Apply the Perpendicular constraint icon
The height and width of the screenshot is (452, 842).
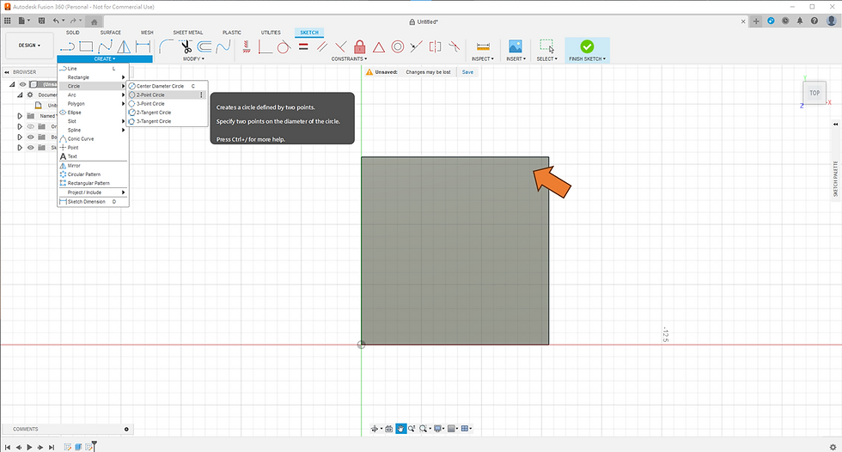341,46
